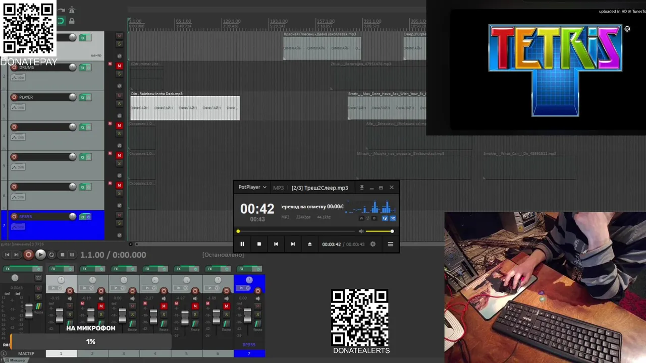The width and height of the screenshot is (646, 363).
Task: Click Reaper transport record button
Action: tap(29, 255)
